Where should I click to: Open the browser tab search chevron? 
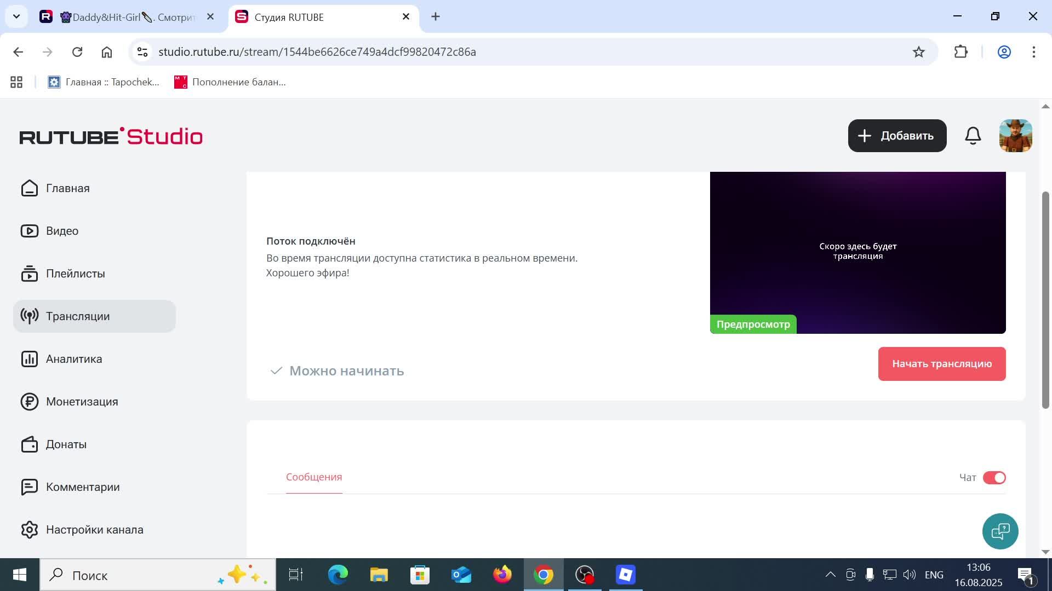[x=16, y=16]
